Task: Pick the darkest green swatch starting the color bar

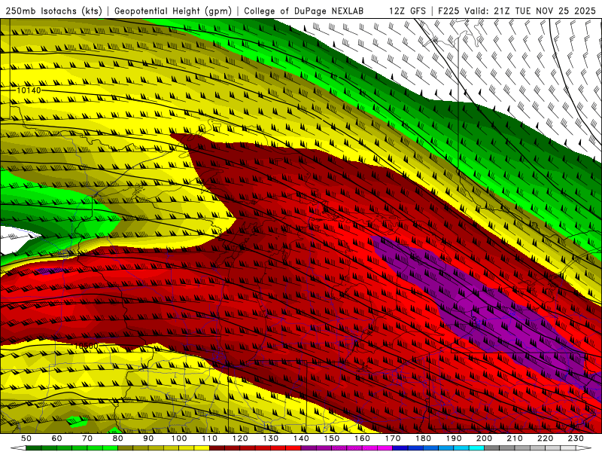Action: tap(33, 448)
